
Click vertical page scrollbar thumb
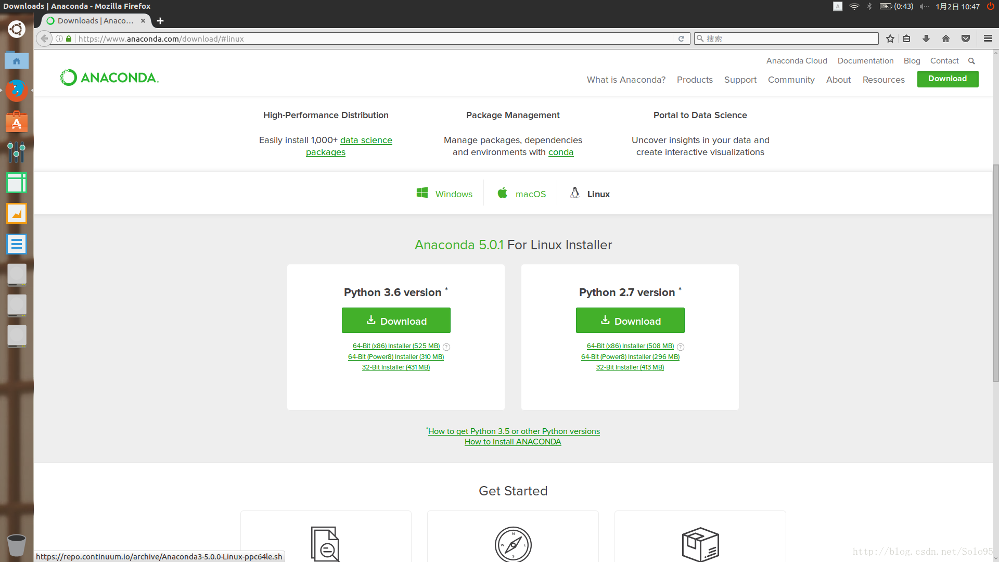pyautogui.click(x=995, y=273)
